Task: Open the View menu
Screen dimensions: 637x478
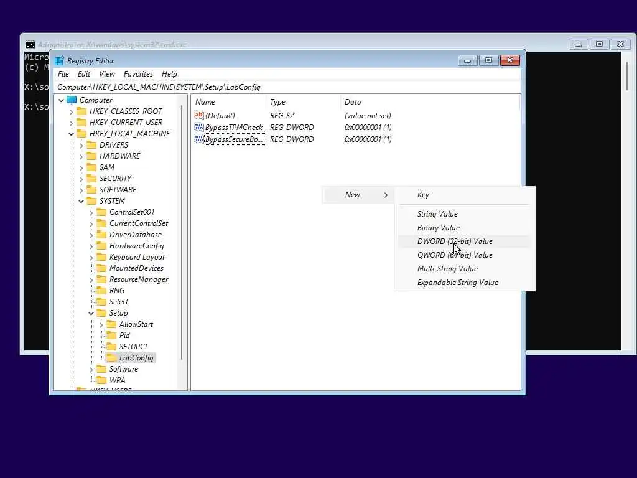Action: tap(107, 74)
